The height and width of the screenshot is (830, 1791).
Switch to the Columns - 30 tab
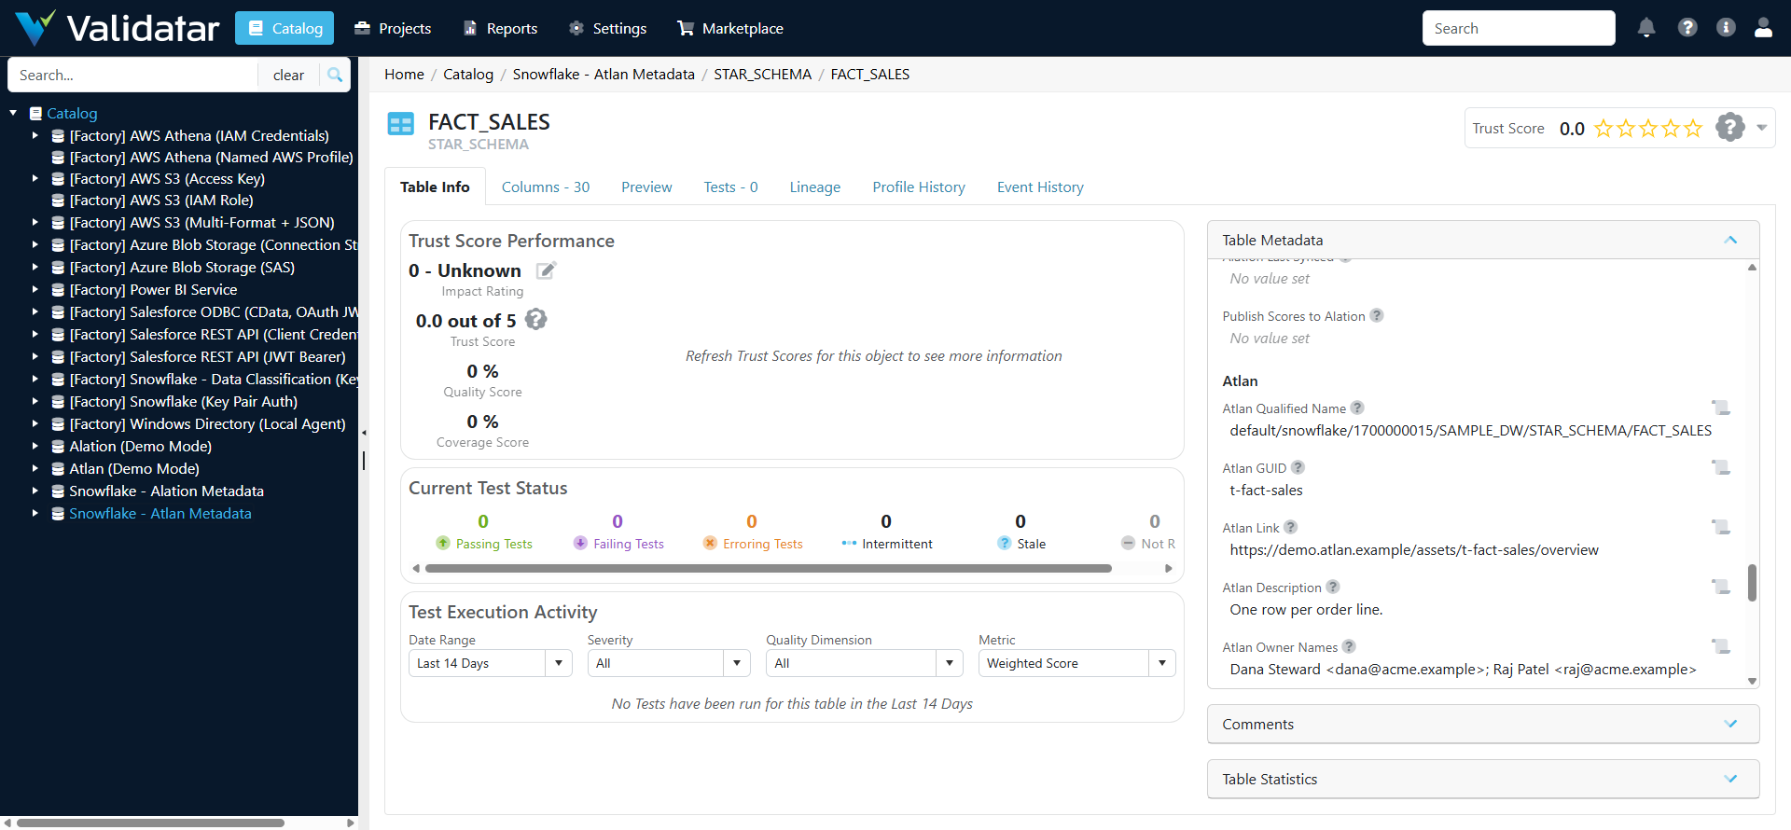546,187
